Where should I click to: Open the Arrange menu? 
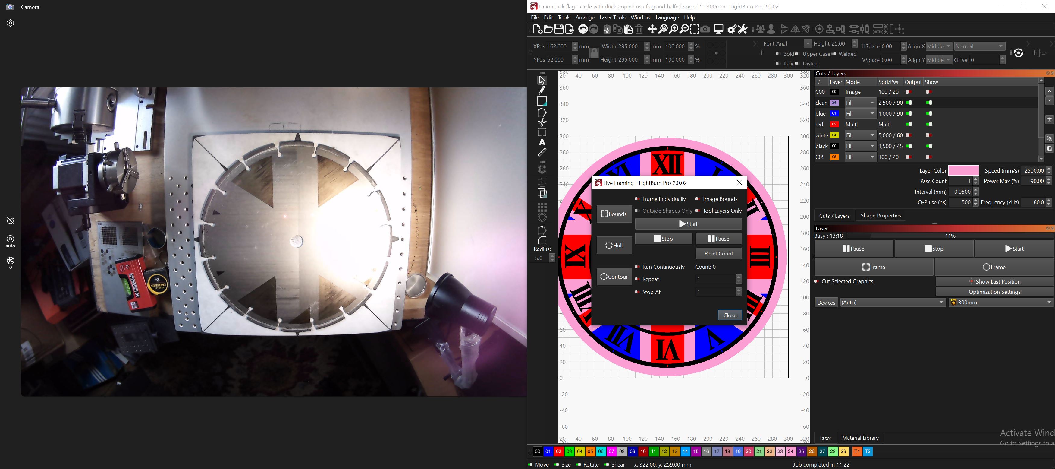585,17
